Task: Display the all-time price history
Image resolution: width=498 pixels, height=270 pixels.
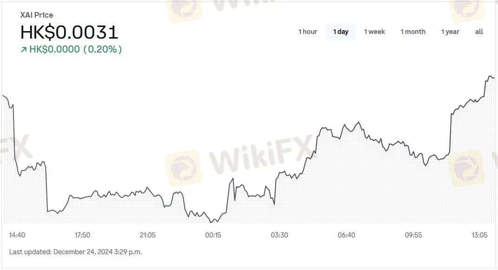Action: (479, 32)
